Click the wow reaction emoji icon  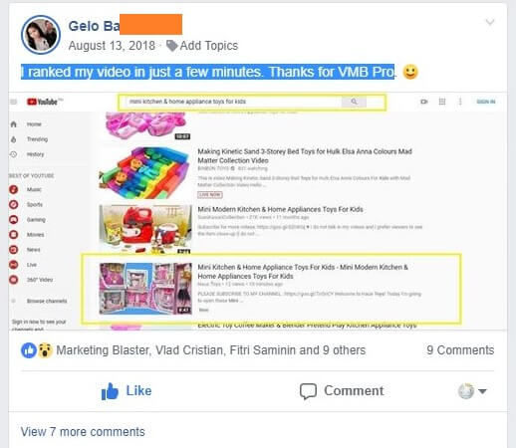pos(45,350)
